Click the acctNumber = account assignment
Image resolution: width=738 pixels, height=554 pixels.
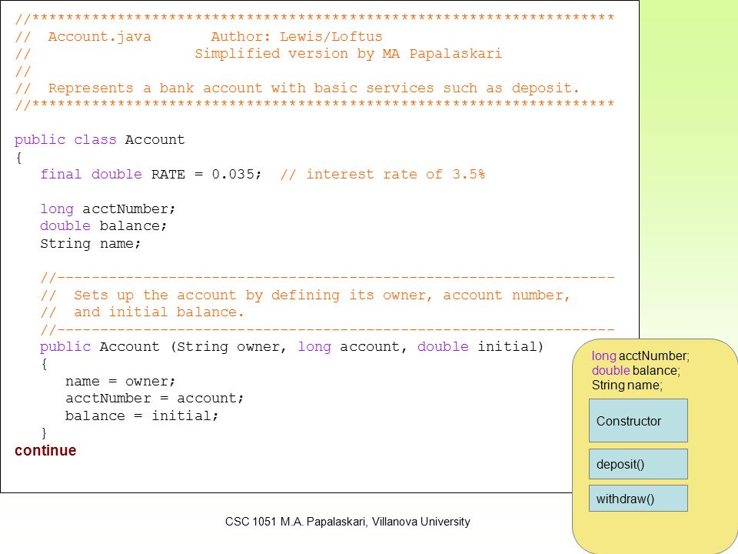pyautogui.click(x=155, y=399)
